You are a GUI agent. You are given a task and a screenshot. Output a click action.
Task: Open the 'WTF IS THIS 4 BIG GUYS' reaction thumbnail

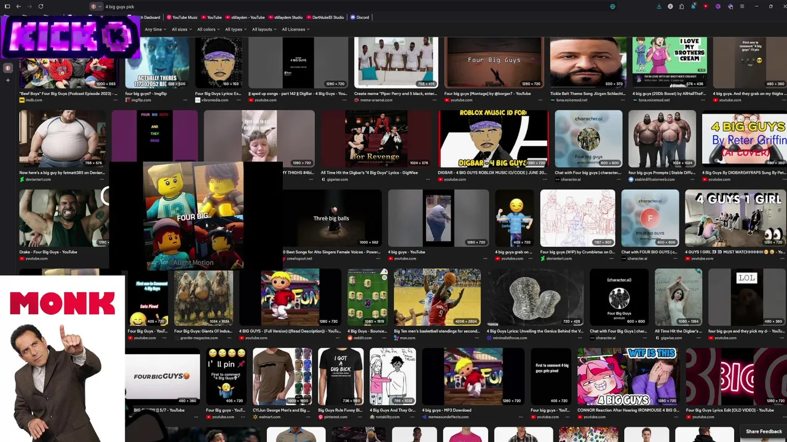click(x=628, y=376)
